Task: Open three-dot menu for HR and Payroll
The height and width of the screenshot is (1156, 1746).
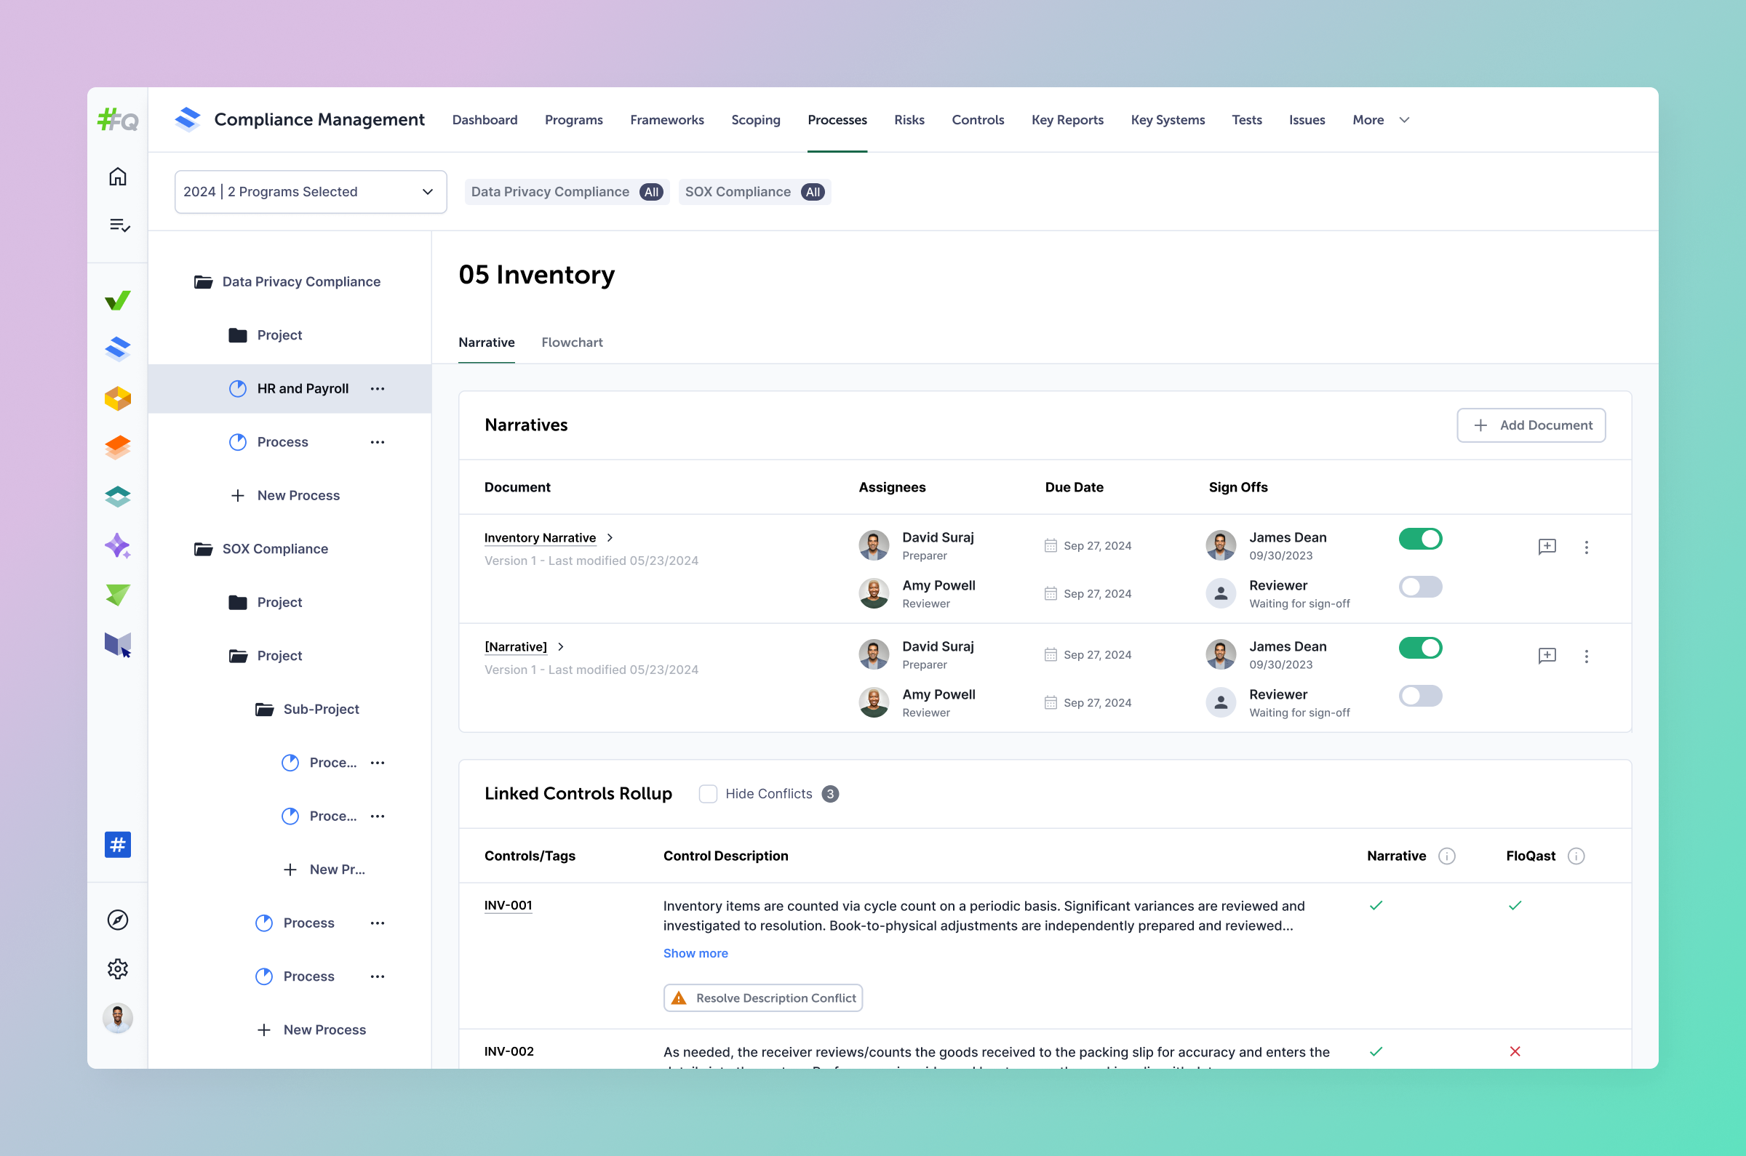Action: point(378,388)
